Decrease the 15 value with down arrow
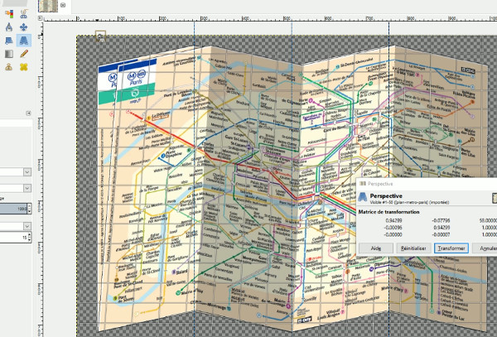This screenshot has height=337, width=497. pyautogui.click(x=30, y=240)
